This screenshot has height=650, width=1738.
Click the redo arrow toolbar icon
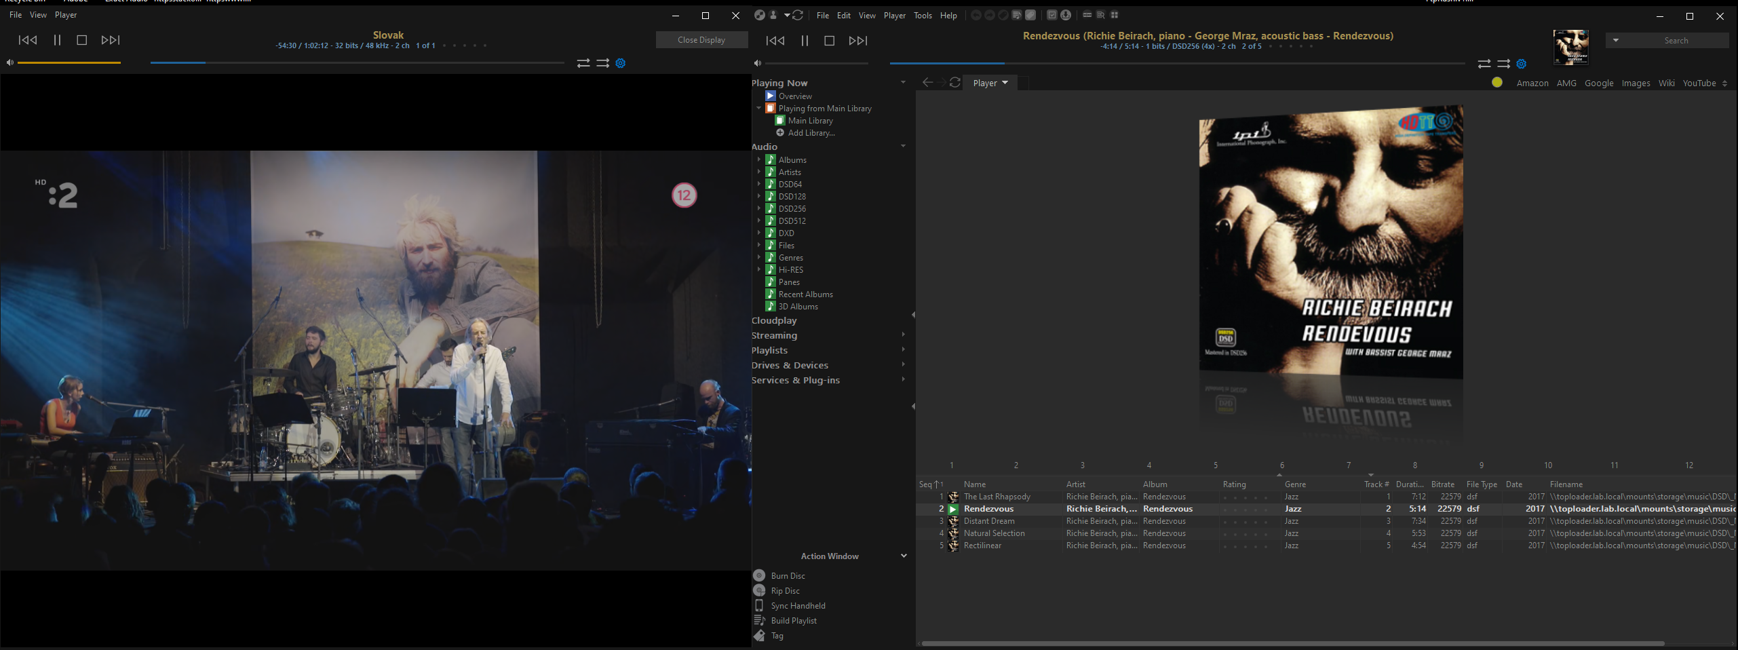[x=990, y=15]
